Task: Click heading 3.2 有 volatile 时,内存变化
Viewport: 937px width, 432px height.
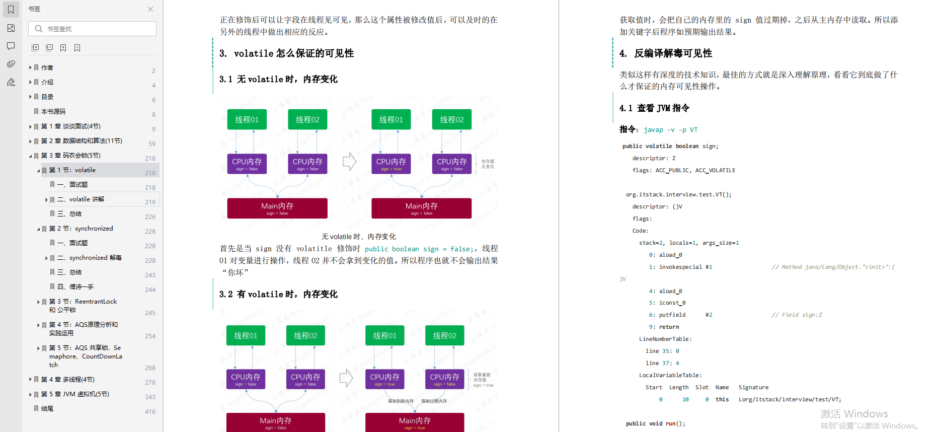Action: (278, 294)
